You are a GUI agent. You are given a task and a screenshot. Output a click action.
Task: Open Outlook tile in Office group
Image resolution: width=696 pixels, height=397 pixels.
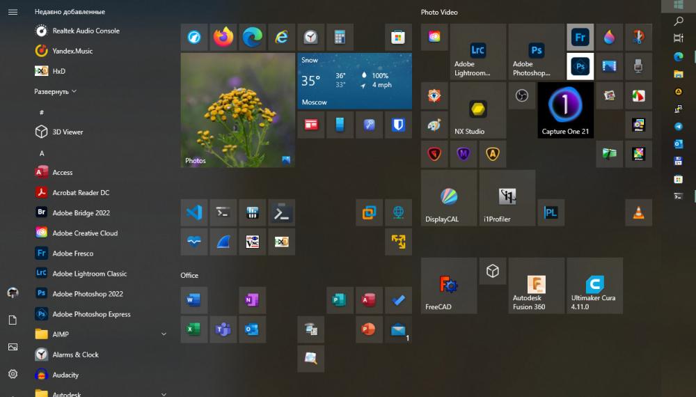click(x=252, y=329)
